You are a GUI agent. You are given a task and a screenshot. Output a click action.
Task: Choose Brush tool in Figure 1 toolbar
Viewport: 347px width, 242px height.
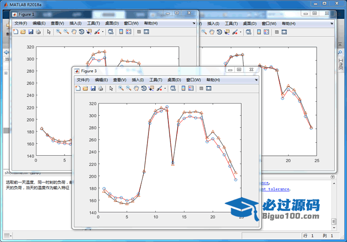click(x=97, y=32)
